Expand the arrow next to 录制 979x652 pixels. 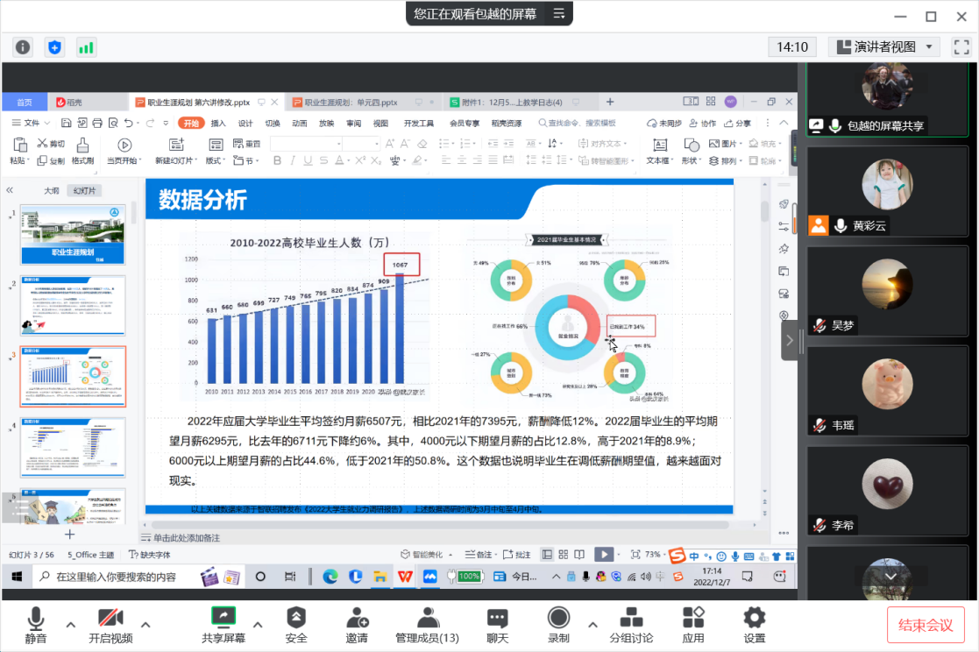click(x=592, y=625)
